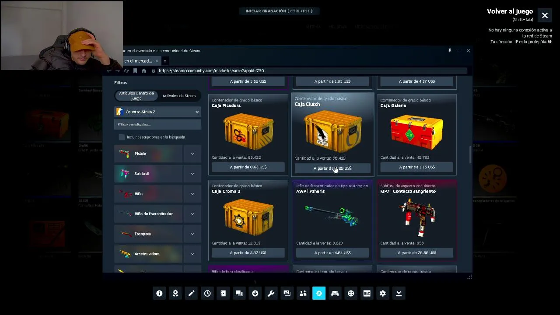Open the downloads arrow icon
Viewport: 560px width, 315px height.
(x=255, y=293)
